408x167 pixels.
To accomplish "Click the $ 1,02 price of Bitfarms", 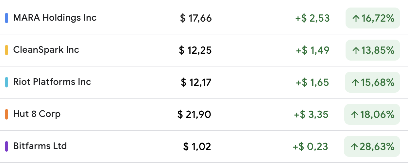I will point(197,147).
